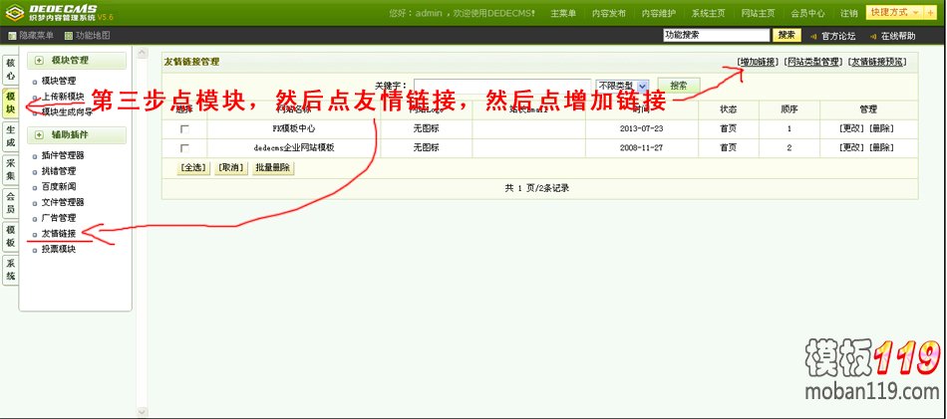Open 内容发布 in top navigation
Viewport: 947px width, 419px height.
pyautogui.click(x=608, y=13)
